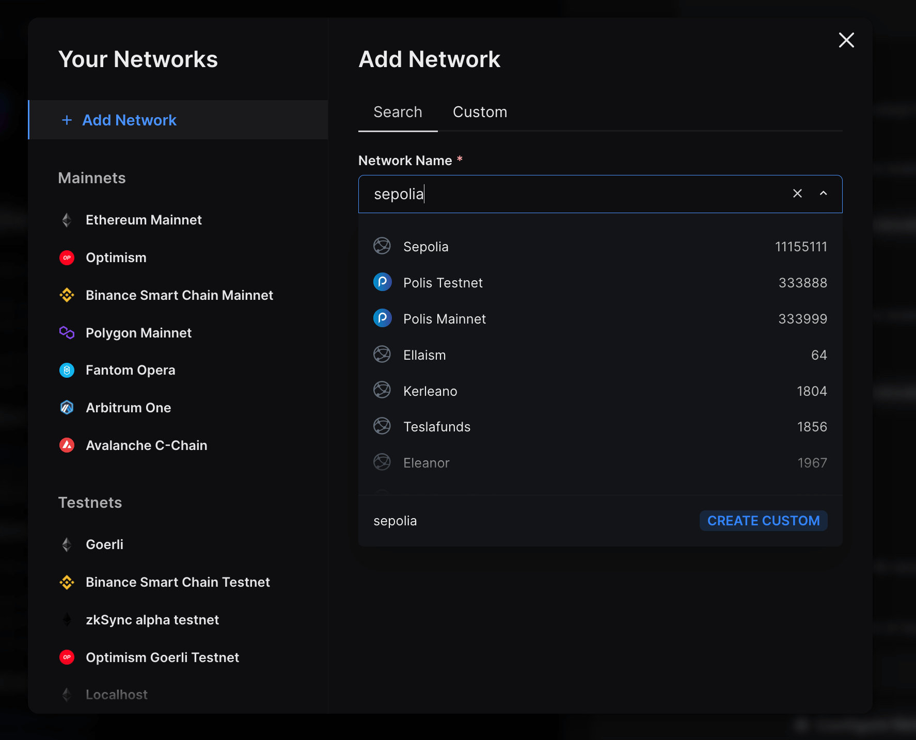Image resolution: width=916 pixels, height=740 pixels.
Task: Clear the sepolia search text
Action: click(797, 194)
